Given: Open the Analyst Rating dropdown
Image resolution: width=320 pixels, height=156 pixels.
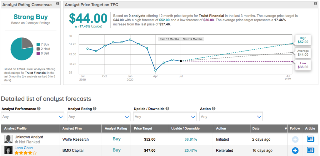Looking at the screenshot, I should click(99, 117).
